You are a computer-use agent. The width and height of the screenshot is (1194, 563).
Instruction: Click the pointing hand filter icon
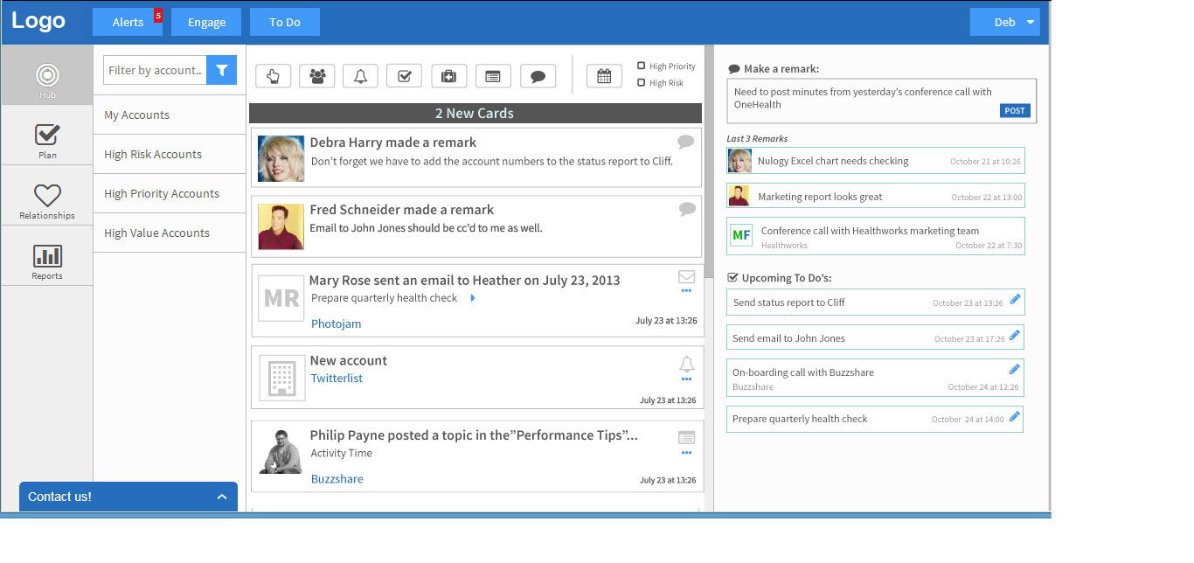tap(273, 76)
